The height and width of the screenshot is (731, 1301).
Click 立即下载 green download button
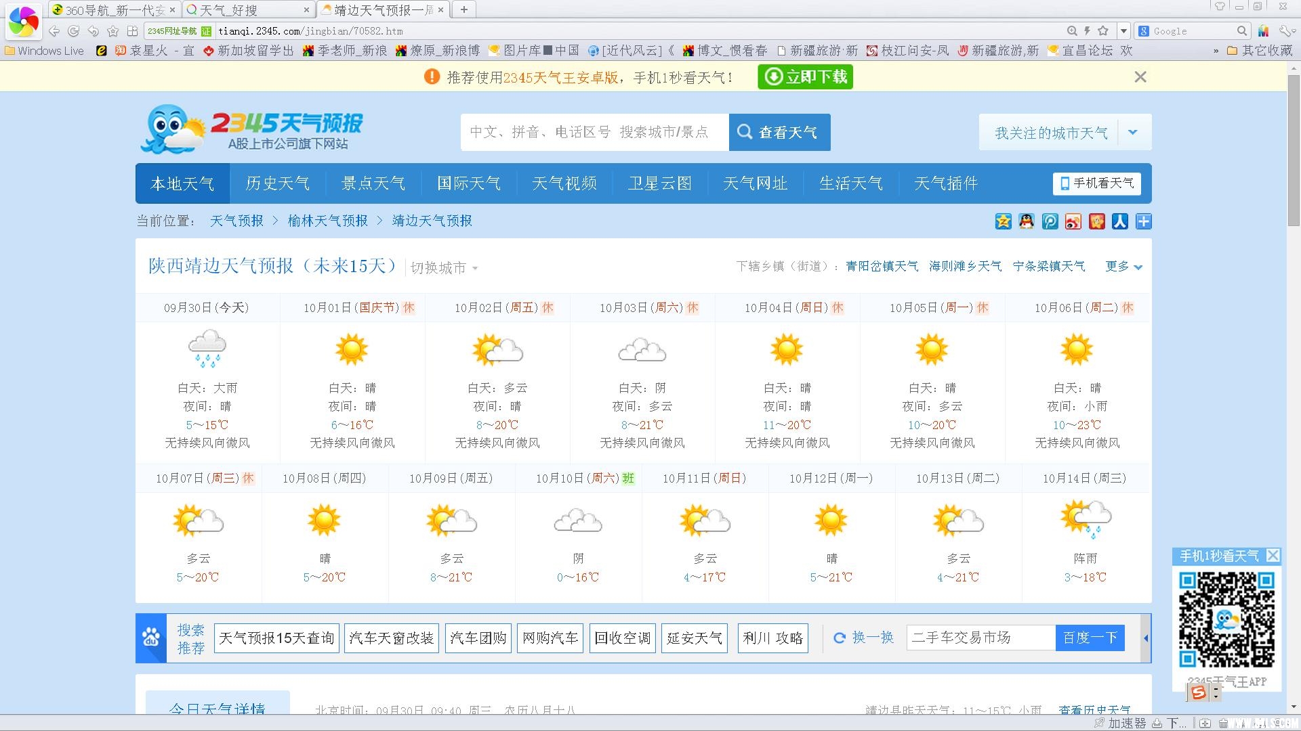(x=805, y=76)
